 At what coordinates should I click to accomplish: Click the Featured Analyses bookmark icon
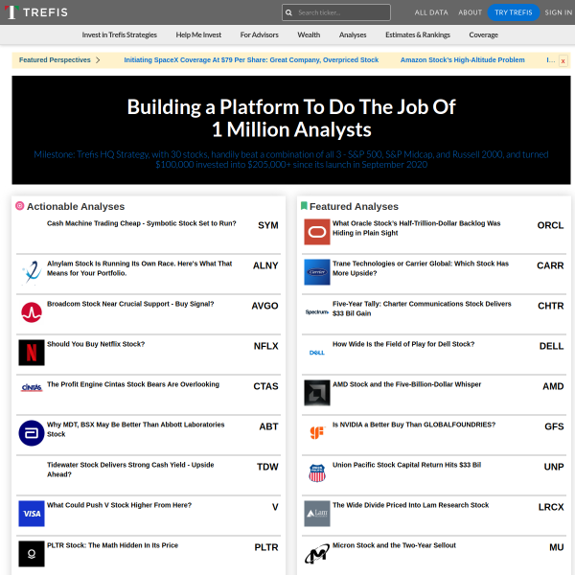click(x=304, y=206)
